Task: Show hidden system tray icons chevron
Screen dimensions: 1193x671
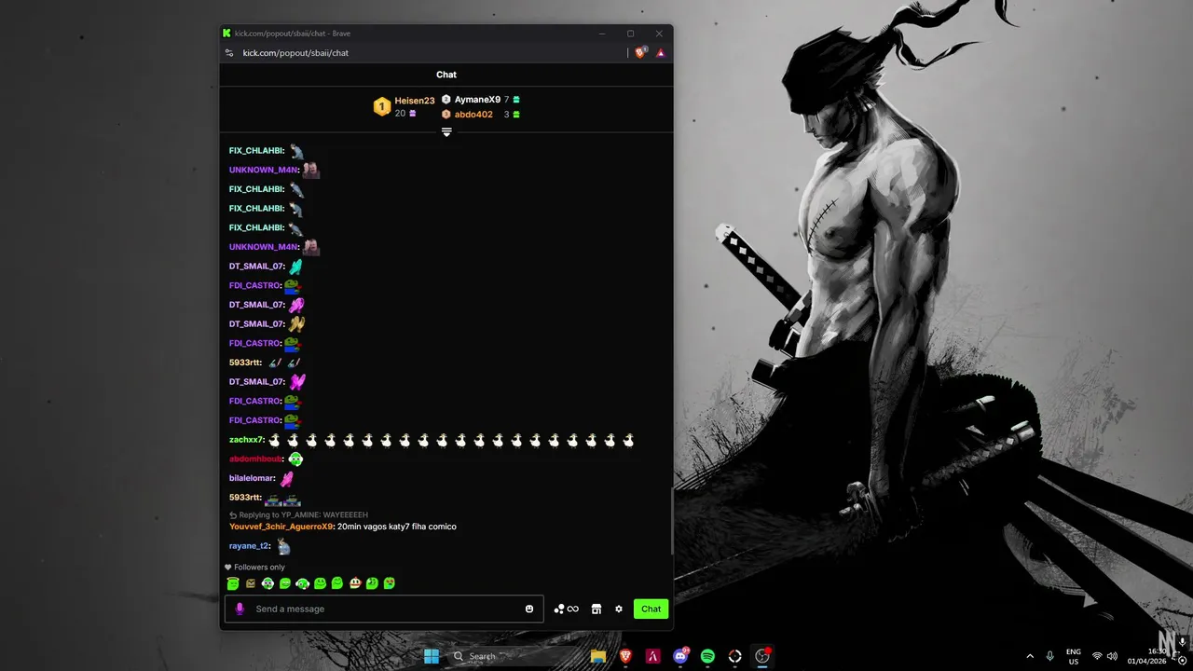Action: 1030,656
